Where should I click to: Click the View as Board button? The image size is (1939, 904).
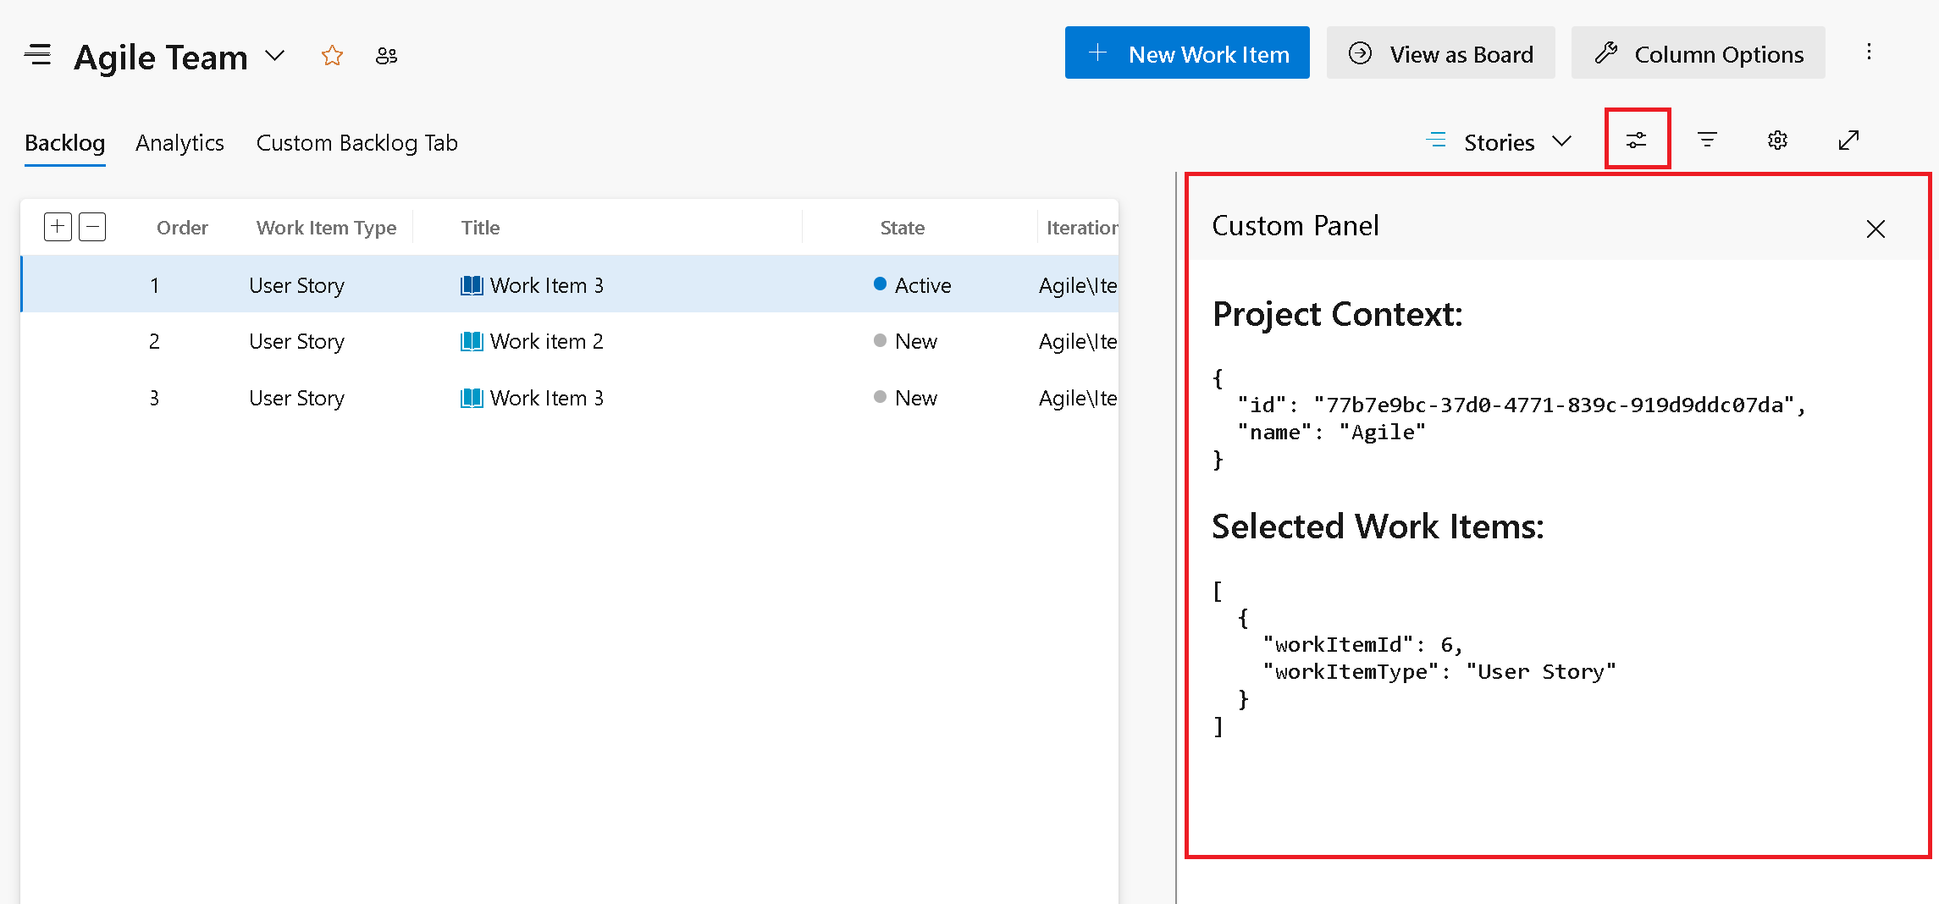[x=1440, y=53]
